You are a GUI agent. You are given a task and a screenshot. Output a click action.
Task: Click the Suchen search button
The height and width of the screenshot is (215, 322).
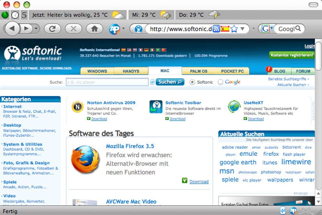point(170,82)
